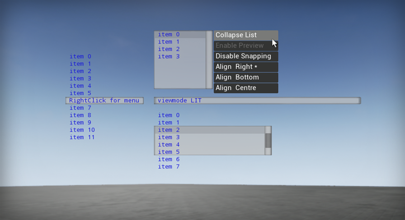Open the viewmode LIT combo box

pyautogui.click(x=257, y=101)
